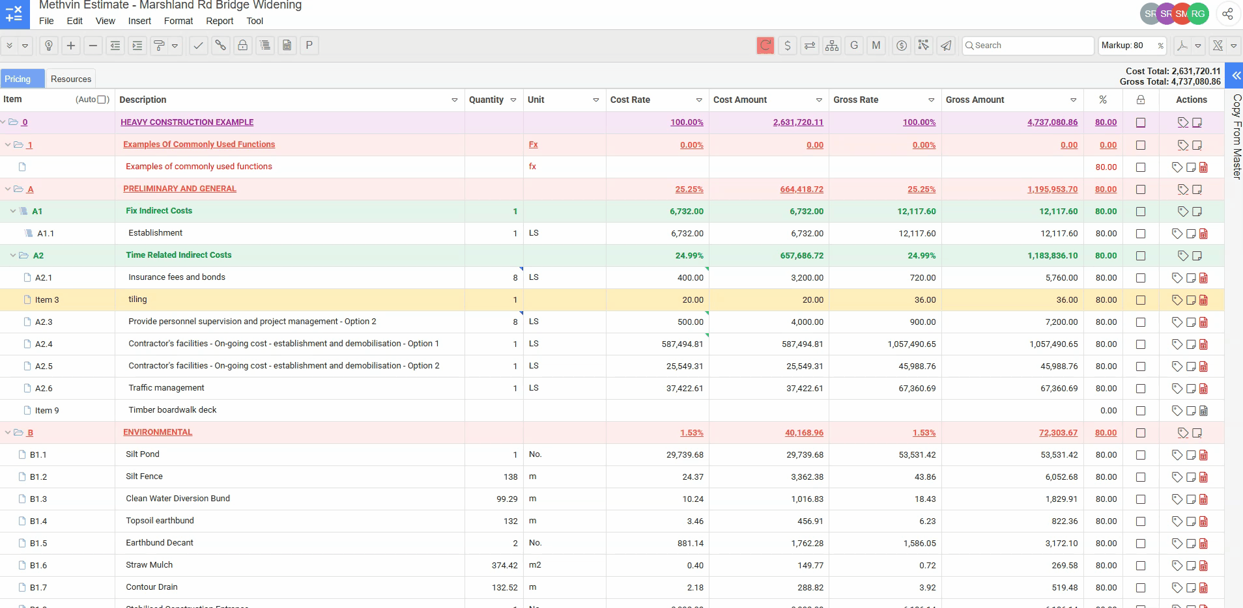Open the hierarchy tree structure icon
Viewport: 1243px width, 608px height.
pos(832,46)
